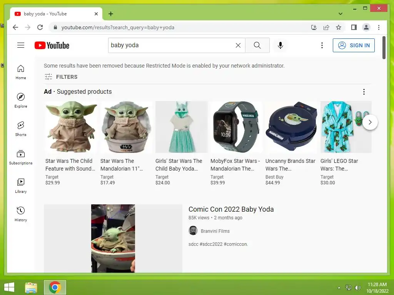394x295 pixels.
Task: Click 'Star Wars The Child Feature with Sound' title
Action: click(70, 165)
